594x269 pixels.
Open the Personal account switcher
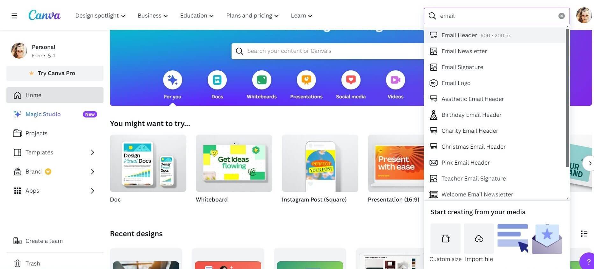click(55, 51)
